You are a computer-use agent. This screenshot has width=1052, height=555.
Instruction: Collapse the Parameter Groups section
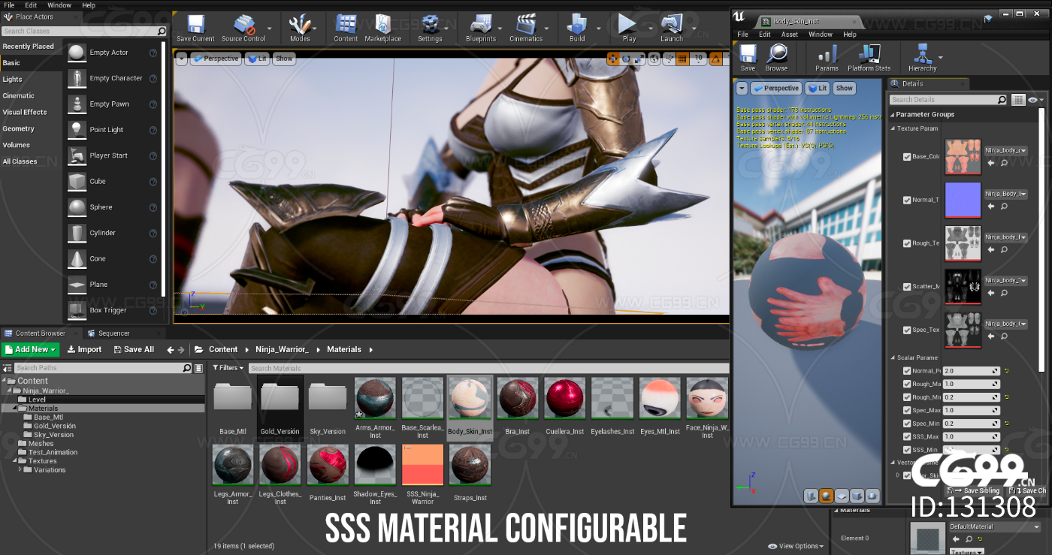pos(893,115)
